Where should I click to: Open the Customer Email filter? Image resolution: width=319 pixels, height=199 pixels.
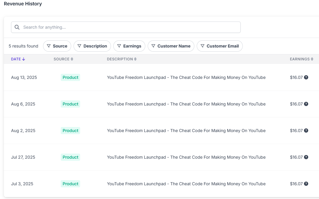coord(219,46)
